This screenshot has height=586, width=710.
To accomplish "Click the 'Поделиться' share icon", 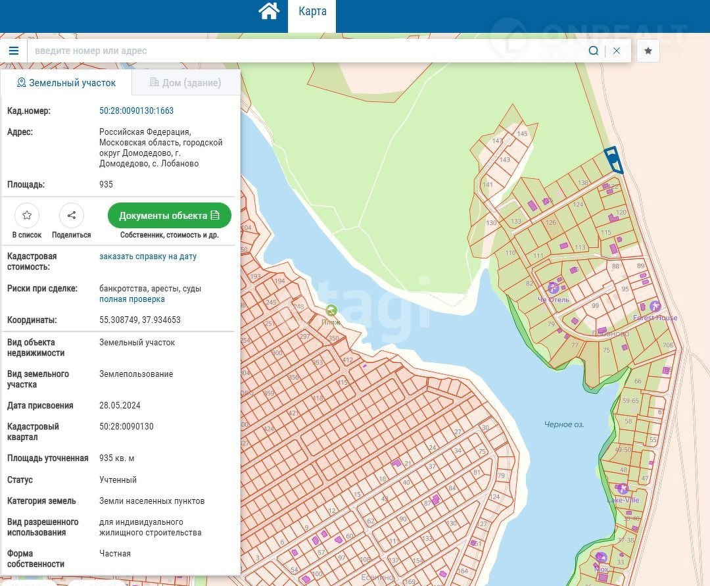I will pyautogui.click(x=72, y=215).
